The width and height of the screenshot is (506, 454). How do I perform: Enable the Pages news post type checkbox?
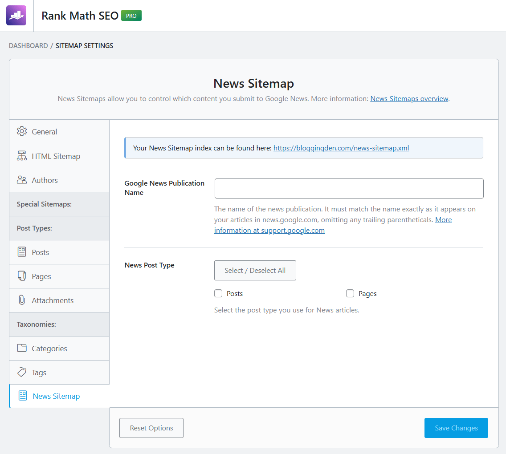350,293
